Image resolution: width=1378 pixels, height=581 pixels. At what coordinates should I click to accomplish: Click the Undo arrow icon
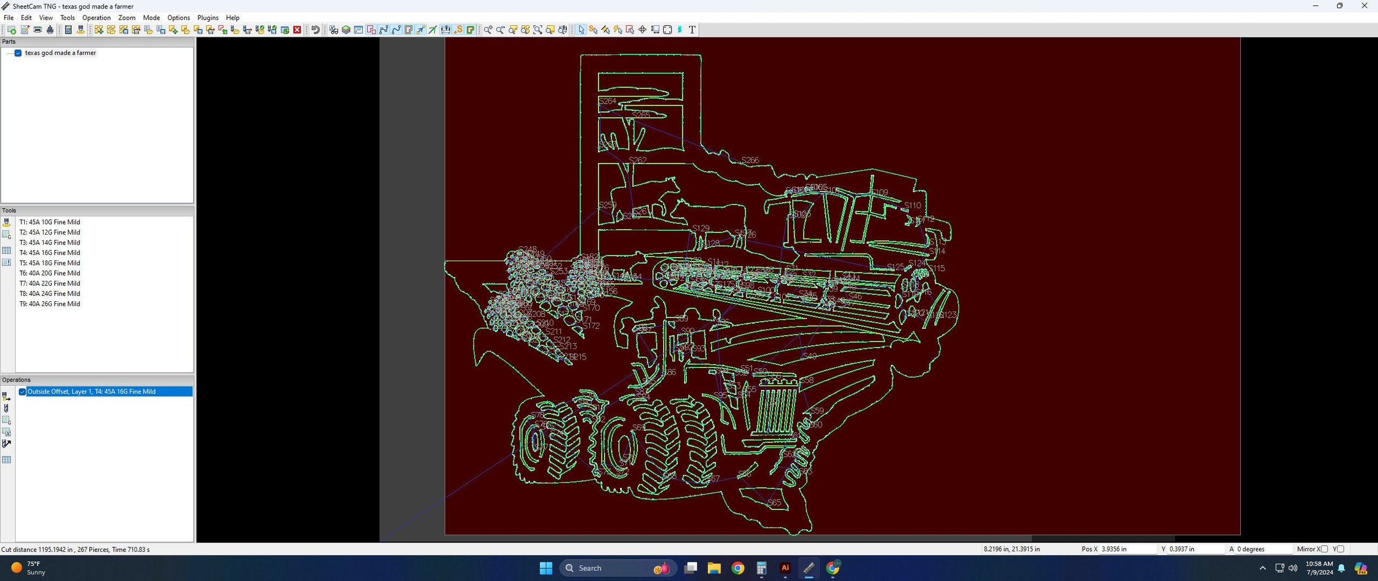[315, 30]
